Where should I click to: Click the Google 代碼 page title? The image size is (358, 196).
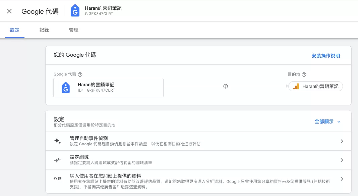[x=40, y=11]
